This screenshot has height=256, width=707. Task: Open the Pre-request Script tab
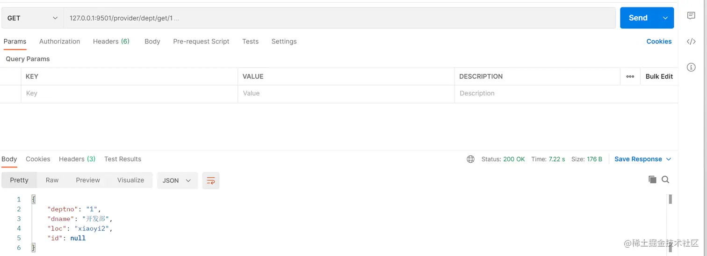pyautogui.click(x=201, y=42)
